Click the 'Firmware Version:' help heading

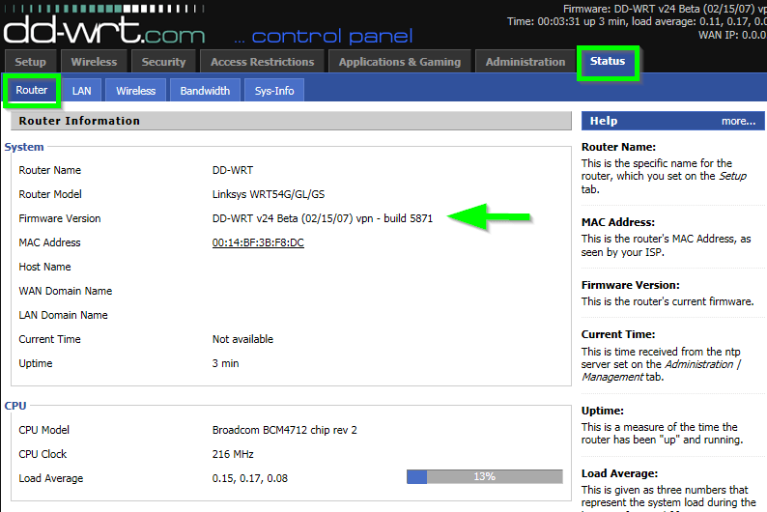[x=630, y=285]
